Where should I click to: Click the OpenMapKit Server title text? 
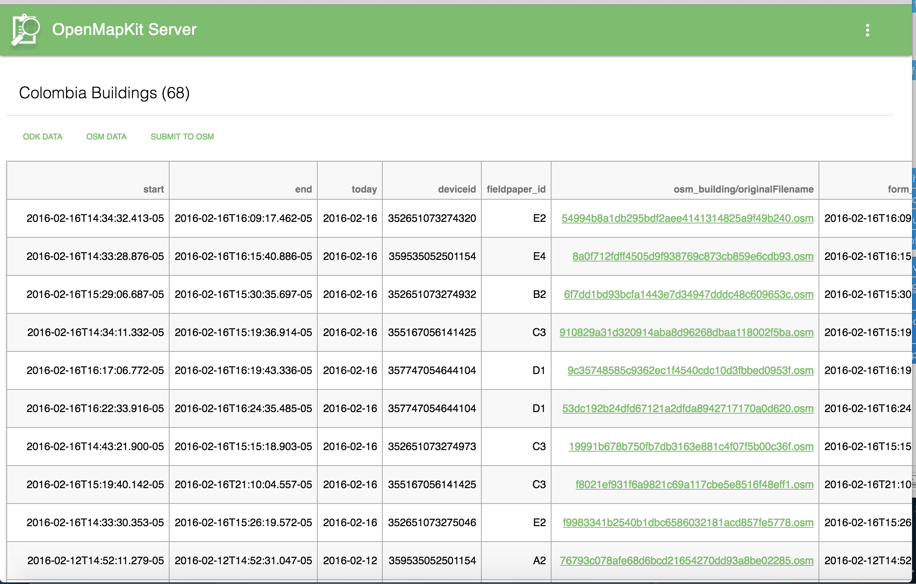[x=124, y=30]
